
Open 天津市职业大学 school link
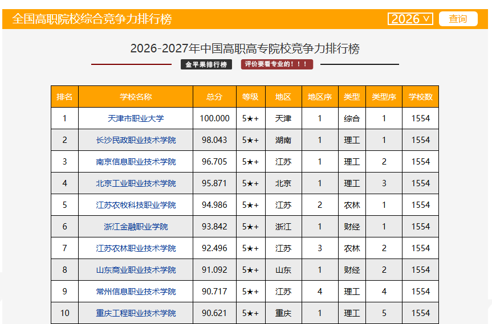pyautogui.click(x=136, y=118)
